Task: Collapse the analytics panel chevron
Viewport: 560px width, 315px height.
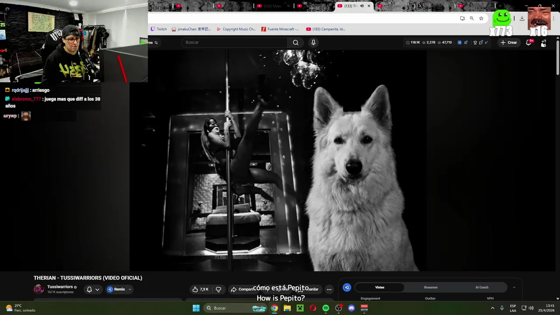Action: pyautogui.click(x=514, y=287)
